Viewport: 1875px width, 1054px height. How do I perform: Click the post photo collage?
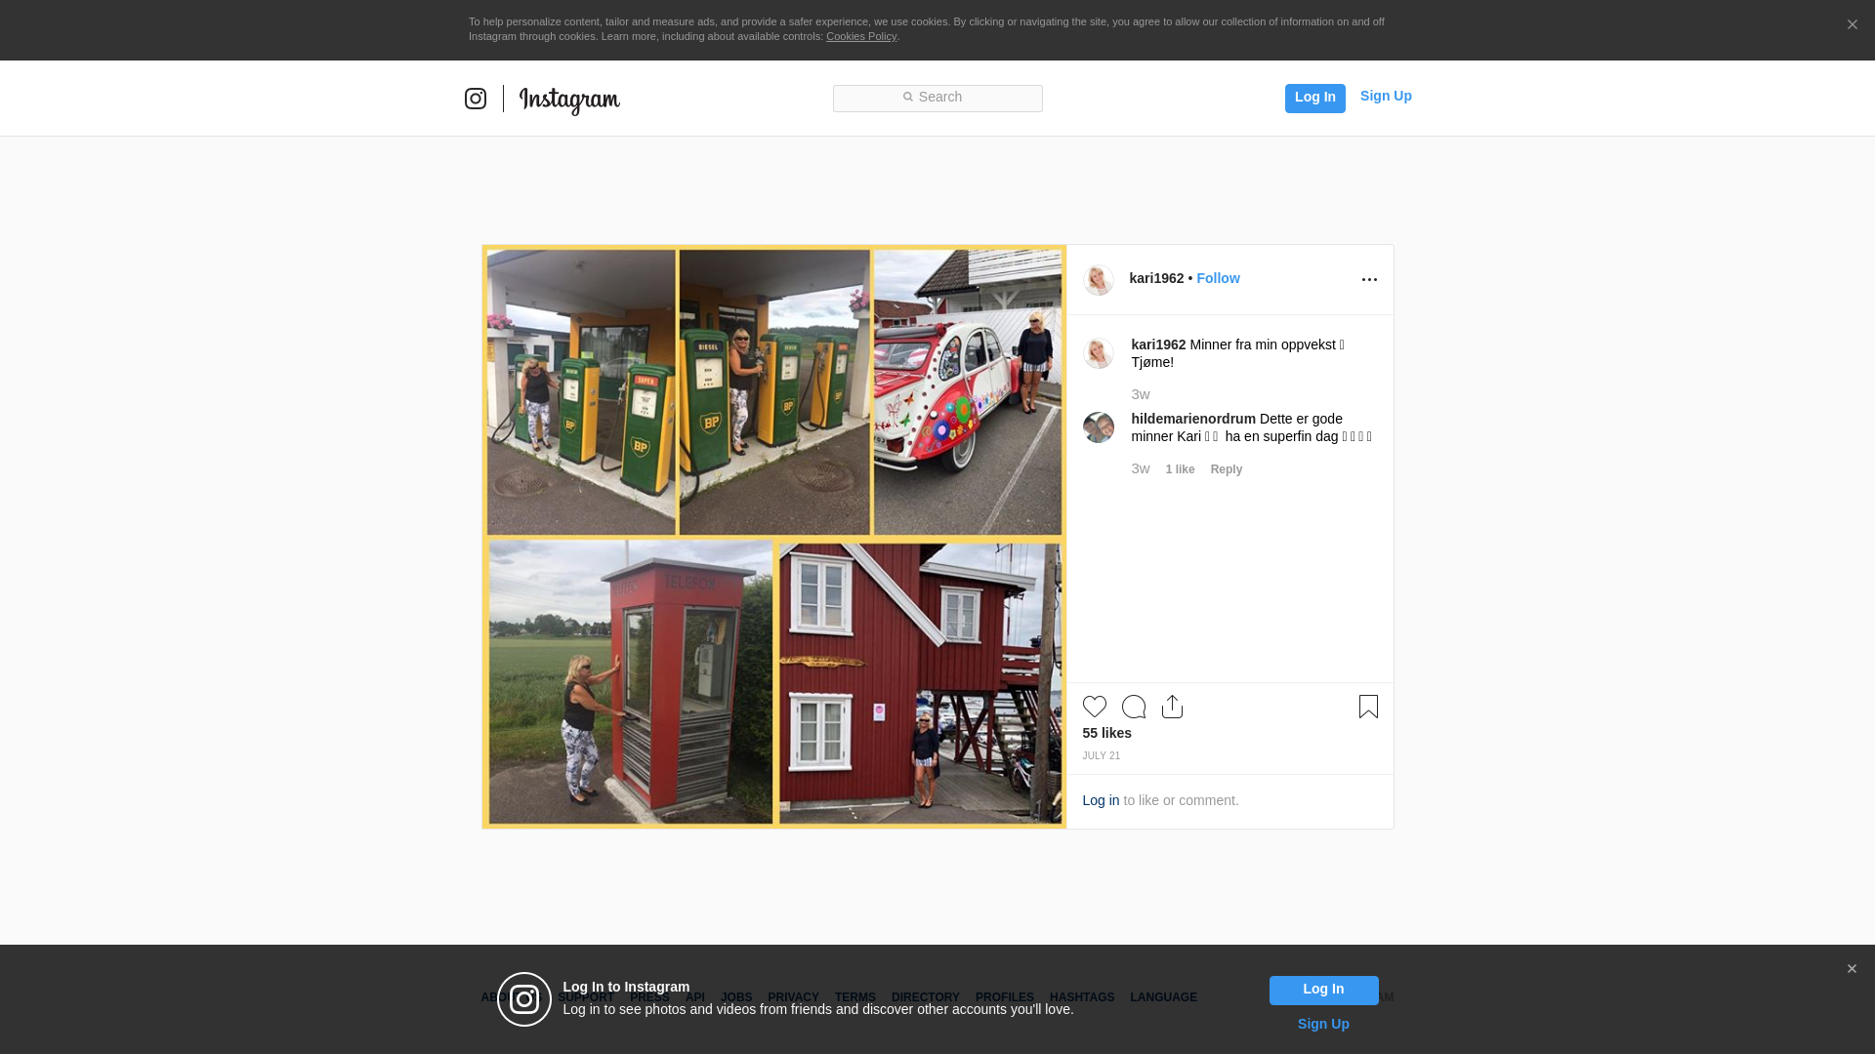pos(773,537)
